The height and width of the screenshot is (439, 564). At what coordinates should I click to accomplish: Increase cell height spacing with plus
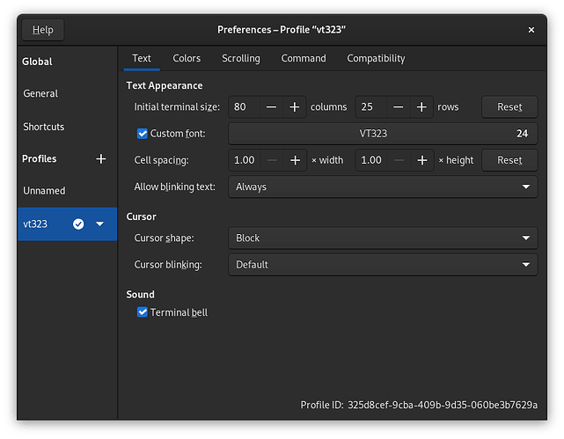tap(421, 160)
